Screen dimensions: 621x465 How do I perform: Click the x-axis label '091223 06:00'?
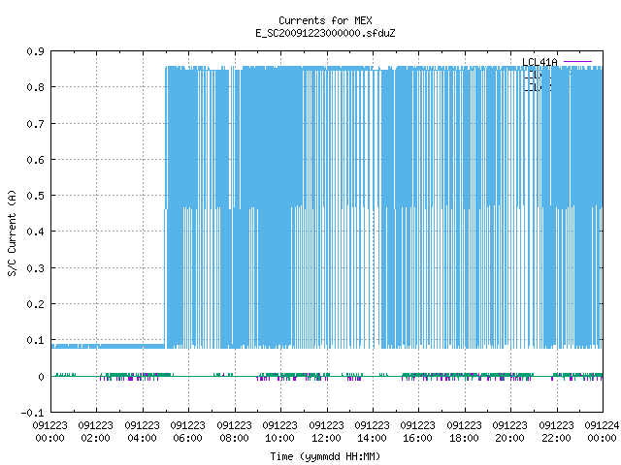point(187,432)
